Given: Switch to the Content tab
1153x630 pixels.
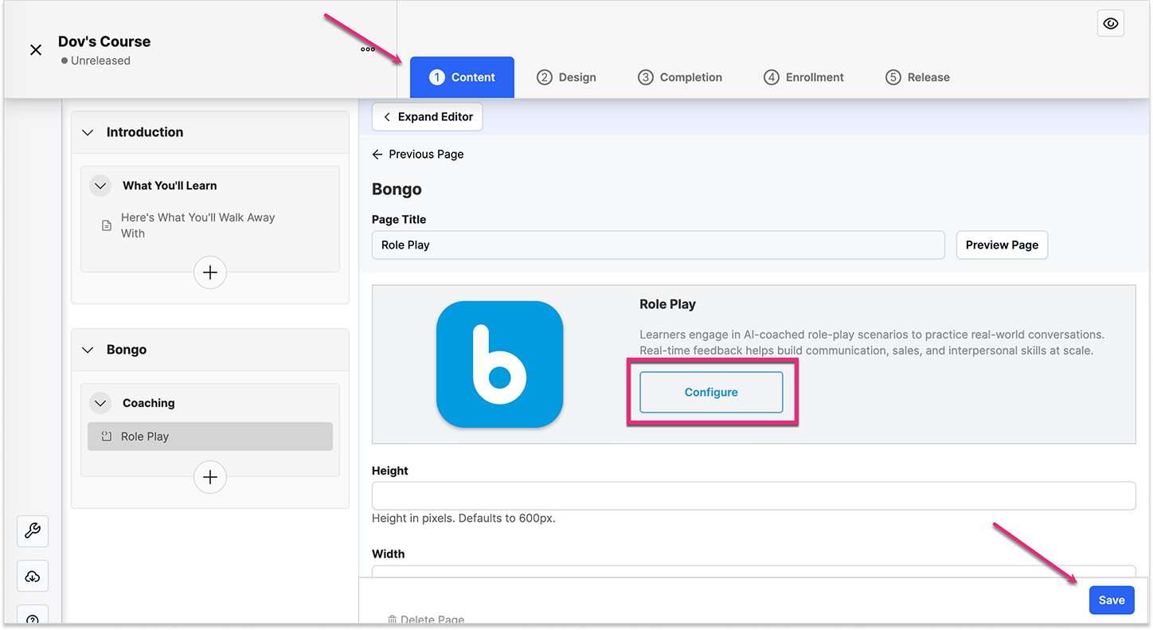Looking at the screenshot, I should coord(462,77).
